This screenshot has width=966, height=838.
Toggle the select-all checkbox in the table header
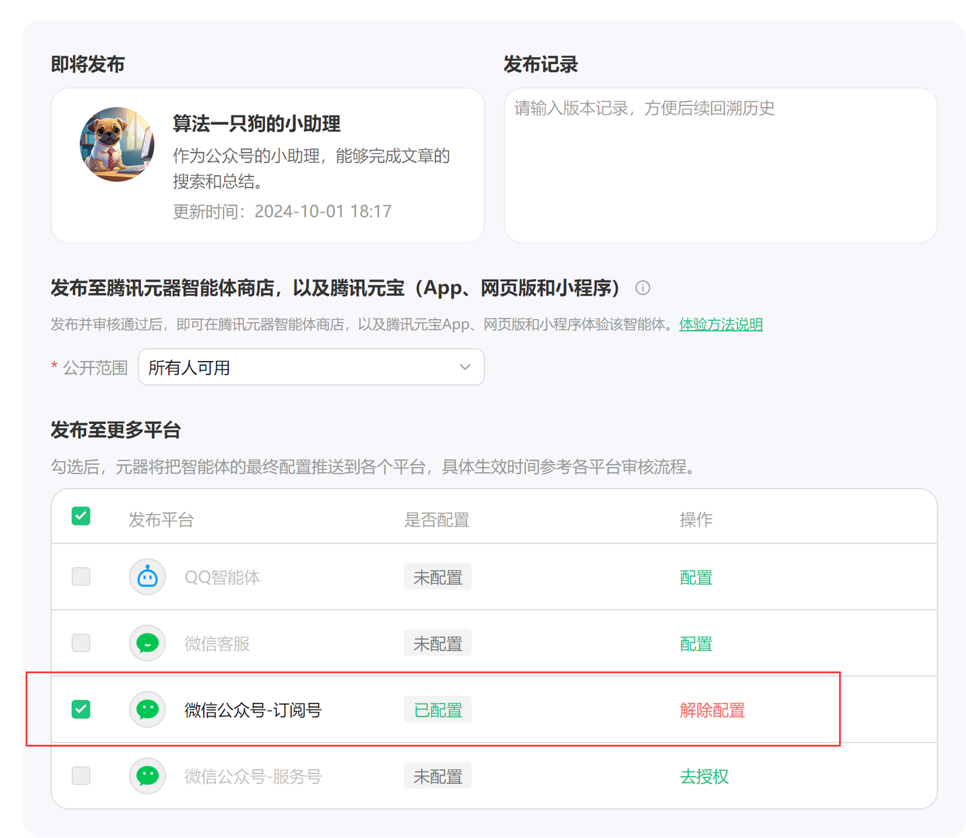pos(81,516)
